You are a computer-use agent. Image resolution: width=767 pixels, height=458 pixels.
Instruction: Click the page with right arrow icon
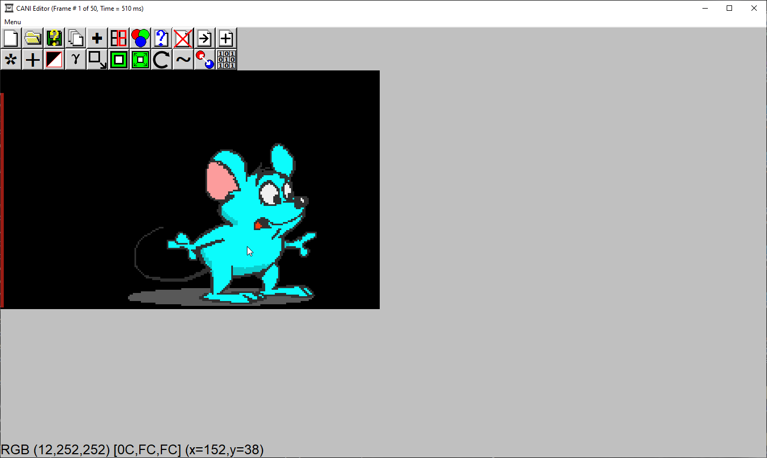coord(204,38)
